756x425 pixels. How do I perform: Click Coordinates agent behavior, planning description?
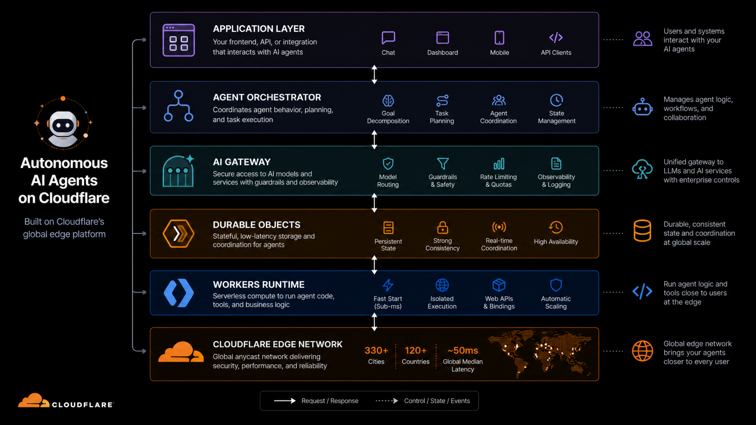(273, 115)
